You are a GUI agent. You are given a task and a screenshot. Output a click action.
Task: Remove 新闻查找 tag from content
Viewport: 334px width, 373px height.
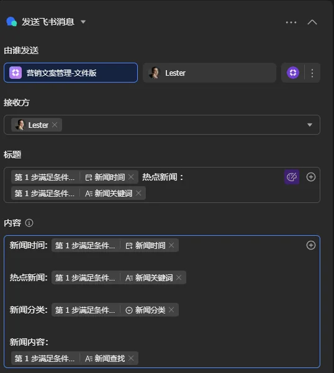coord(131,358)
